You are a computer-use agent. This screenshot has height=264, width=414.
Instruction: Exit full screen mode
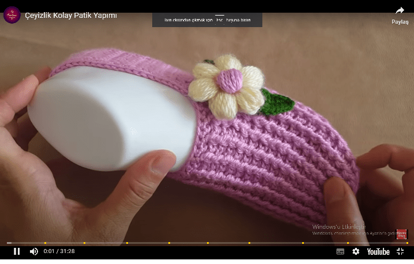tap(400, 251)
